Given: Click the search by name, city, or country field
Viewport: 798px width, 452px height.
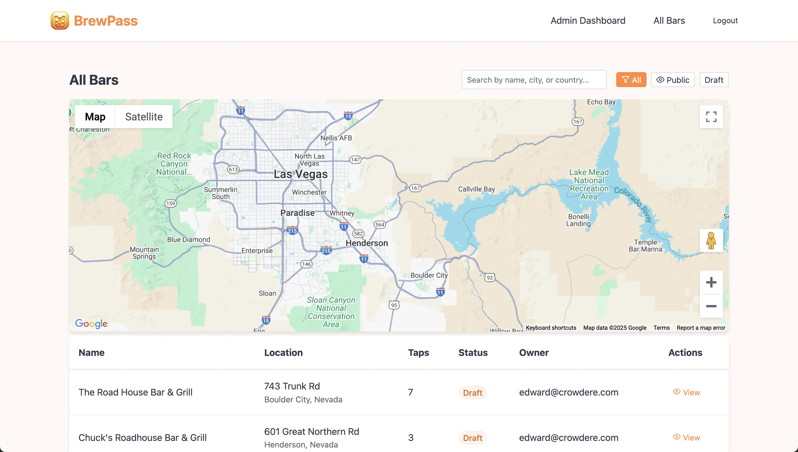Looking at the screenshot, I should 534,79.
